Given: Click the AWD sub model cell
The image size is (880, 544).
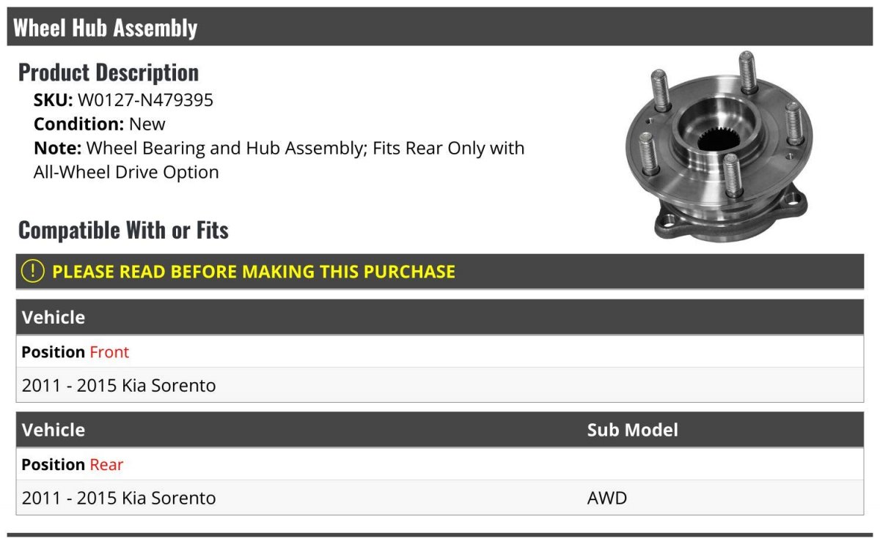Looking at the screenshot, I should (606, 499).
